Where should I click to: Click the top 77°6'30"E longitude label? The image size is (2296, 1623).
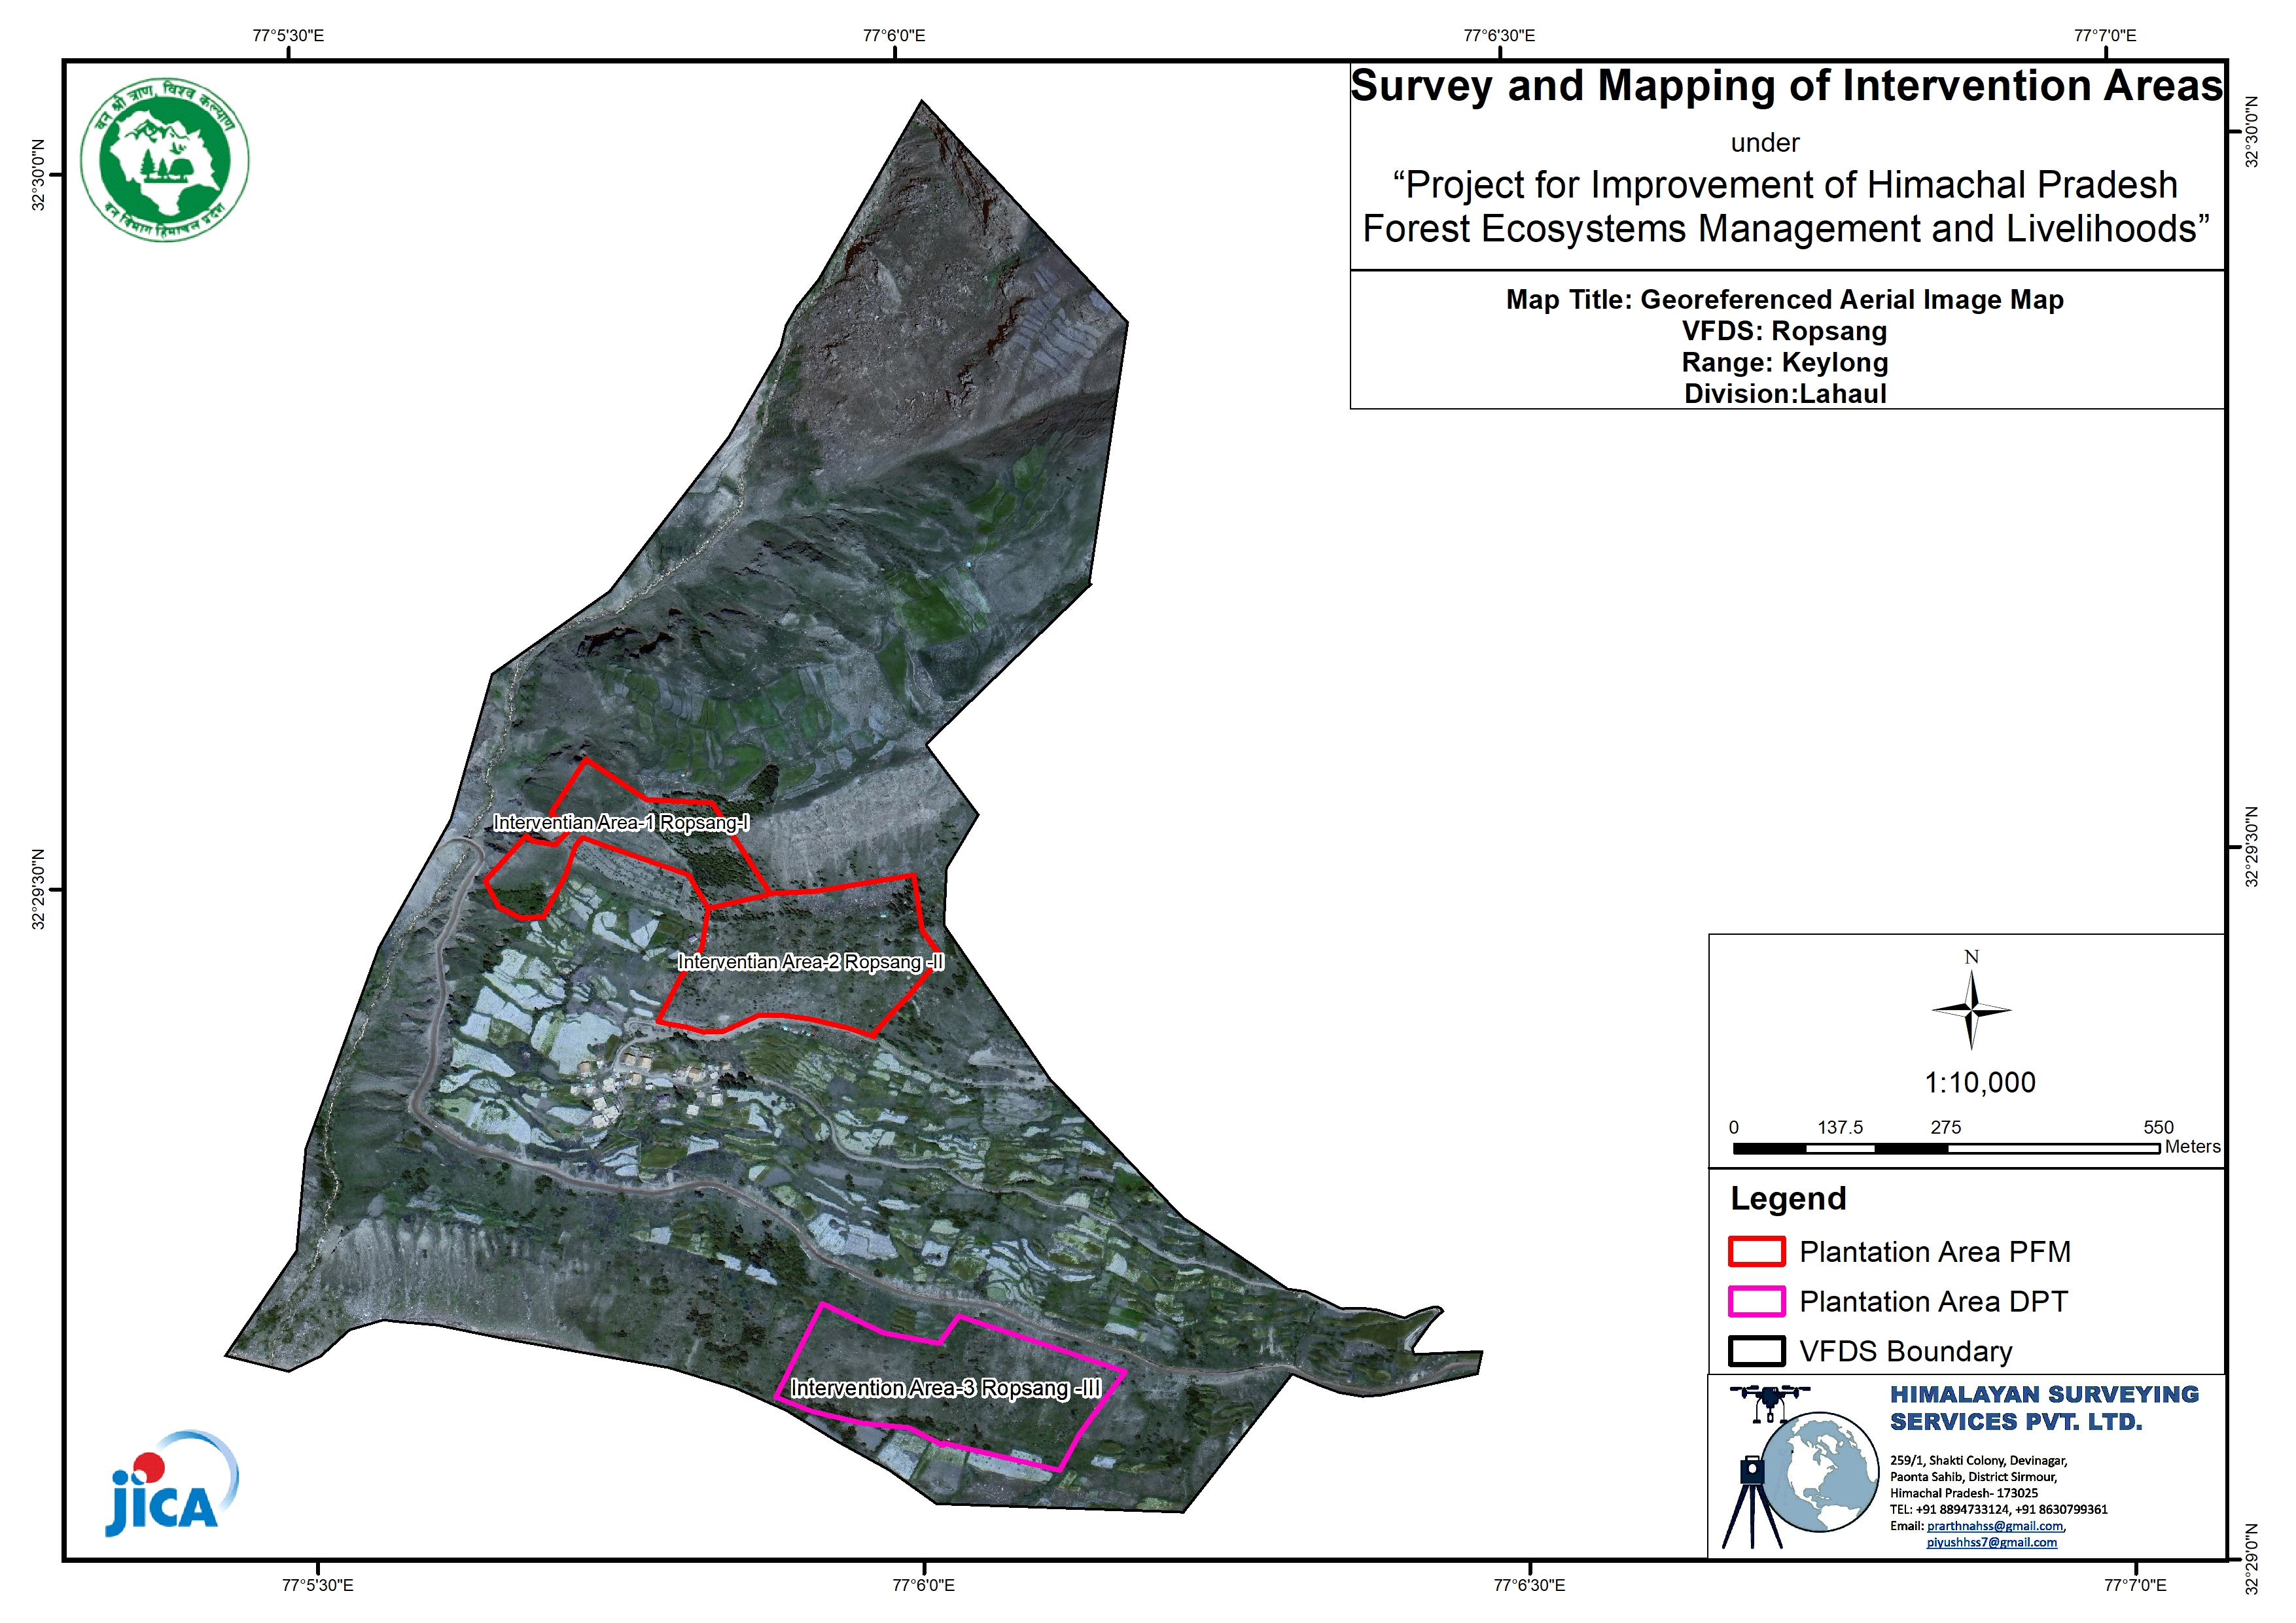coord(1499,36)
